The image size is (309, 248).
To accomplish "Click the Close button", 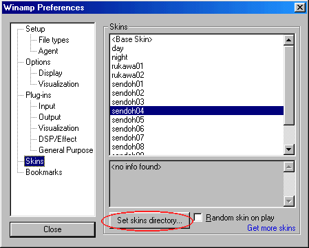I will pyautogui.click(x=52, y=229).
